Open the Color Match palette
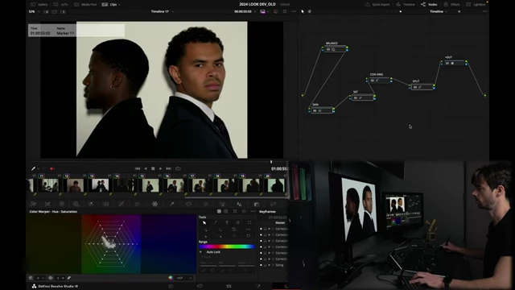Screen dimensions: 515x290 tap(47, 204)
